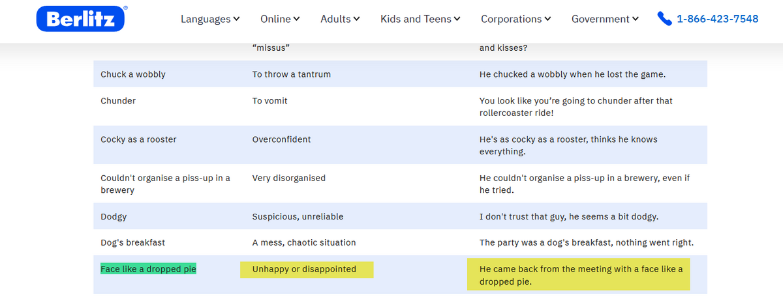Open the Adults menu
The width and height of the screenshot is (783, 299).
click(x=339, y=19)
